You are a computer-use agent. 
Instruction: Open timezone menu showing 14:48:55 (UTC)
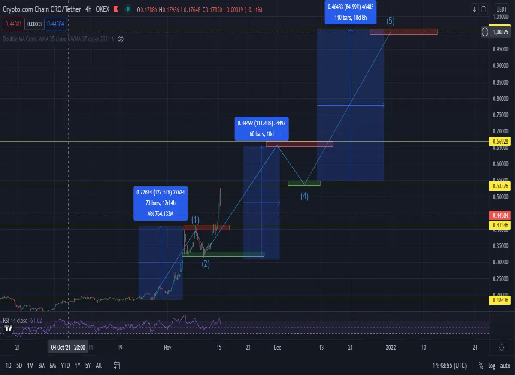pos(449,366)
